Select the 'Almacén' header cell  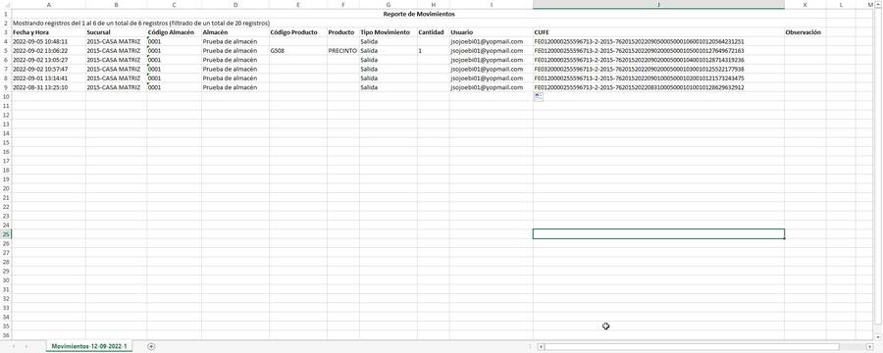click(235, 32)
